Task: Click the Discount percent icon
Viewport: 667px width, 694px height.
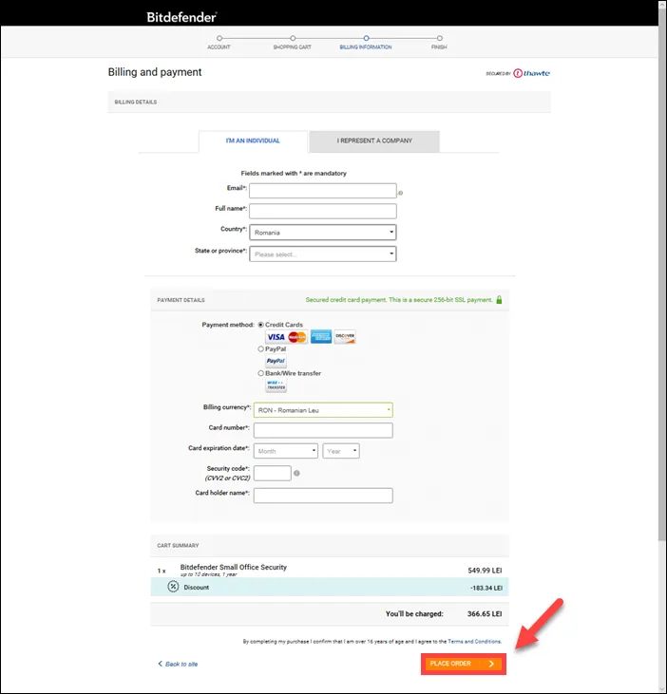Action: click(x=173, y=587)
